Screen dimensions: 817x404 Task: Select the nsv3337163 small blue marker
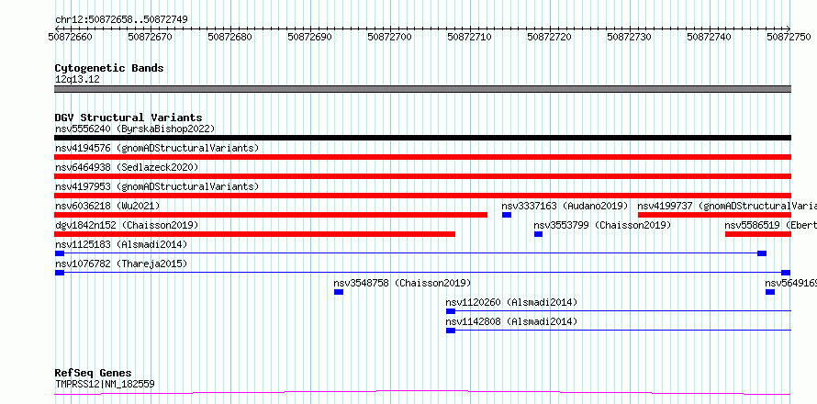click(507, 215)
